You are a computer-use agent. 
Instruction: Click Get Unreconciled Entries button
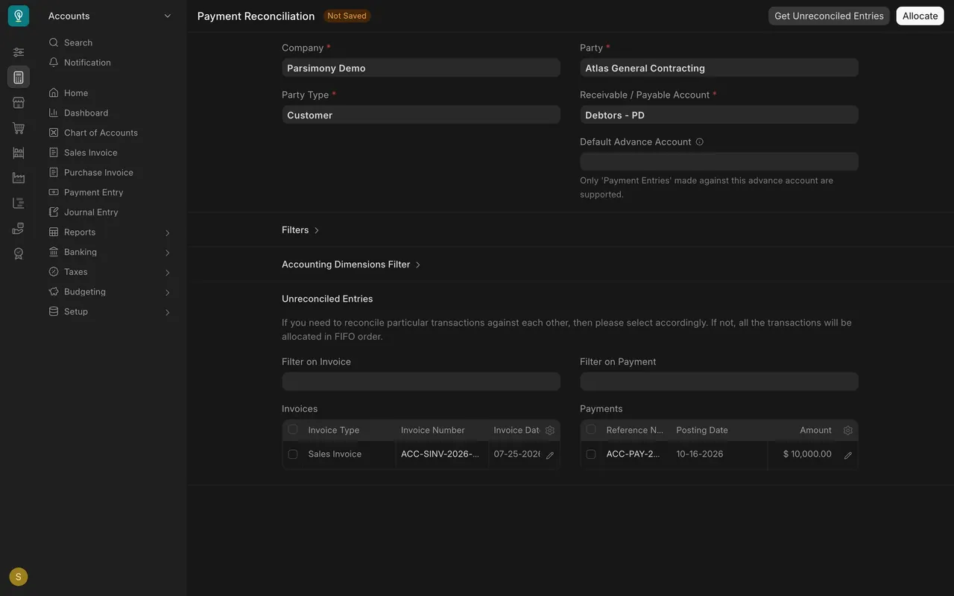pyautogui.click(x=829, y=16)
